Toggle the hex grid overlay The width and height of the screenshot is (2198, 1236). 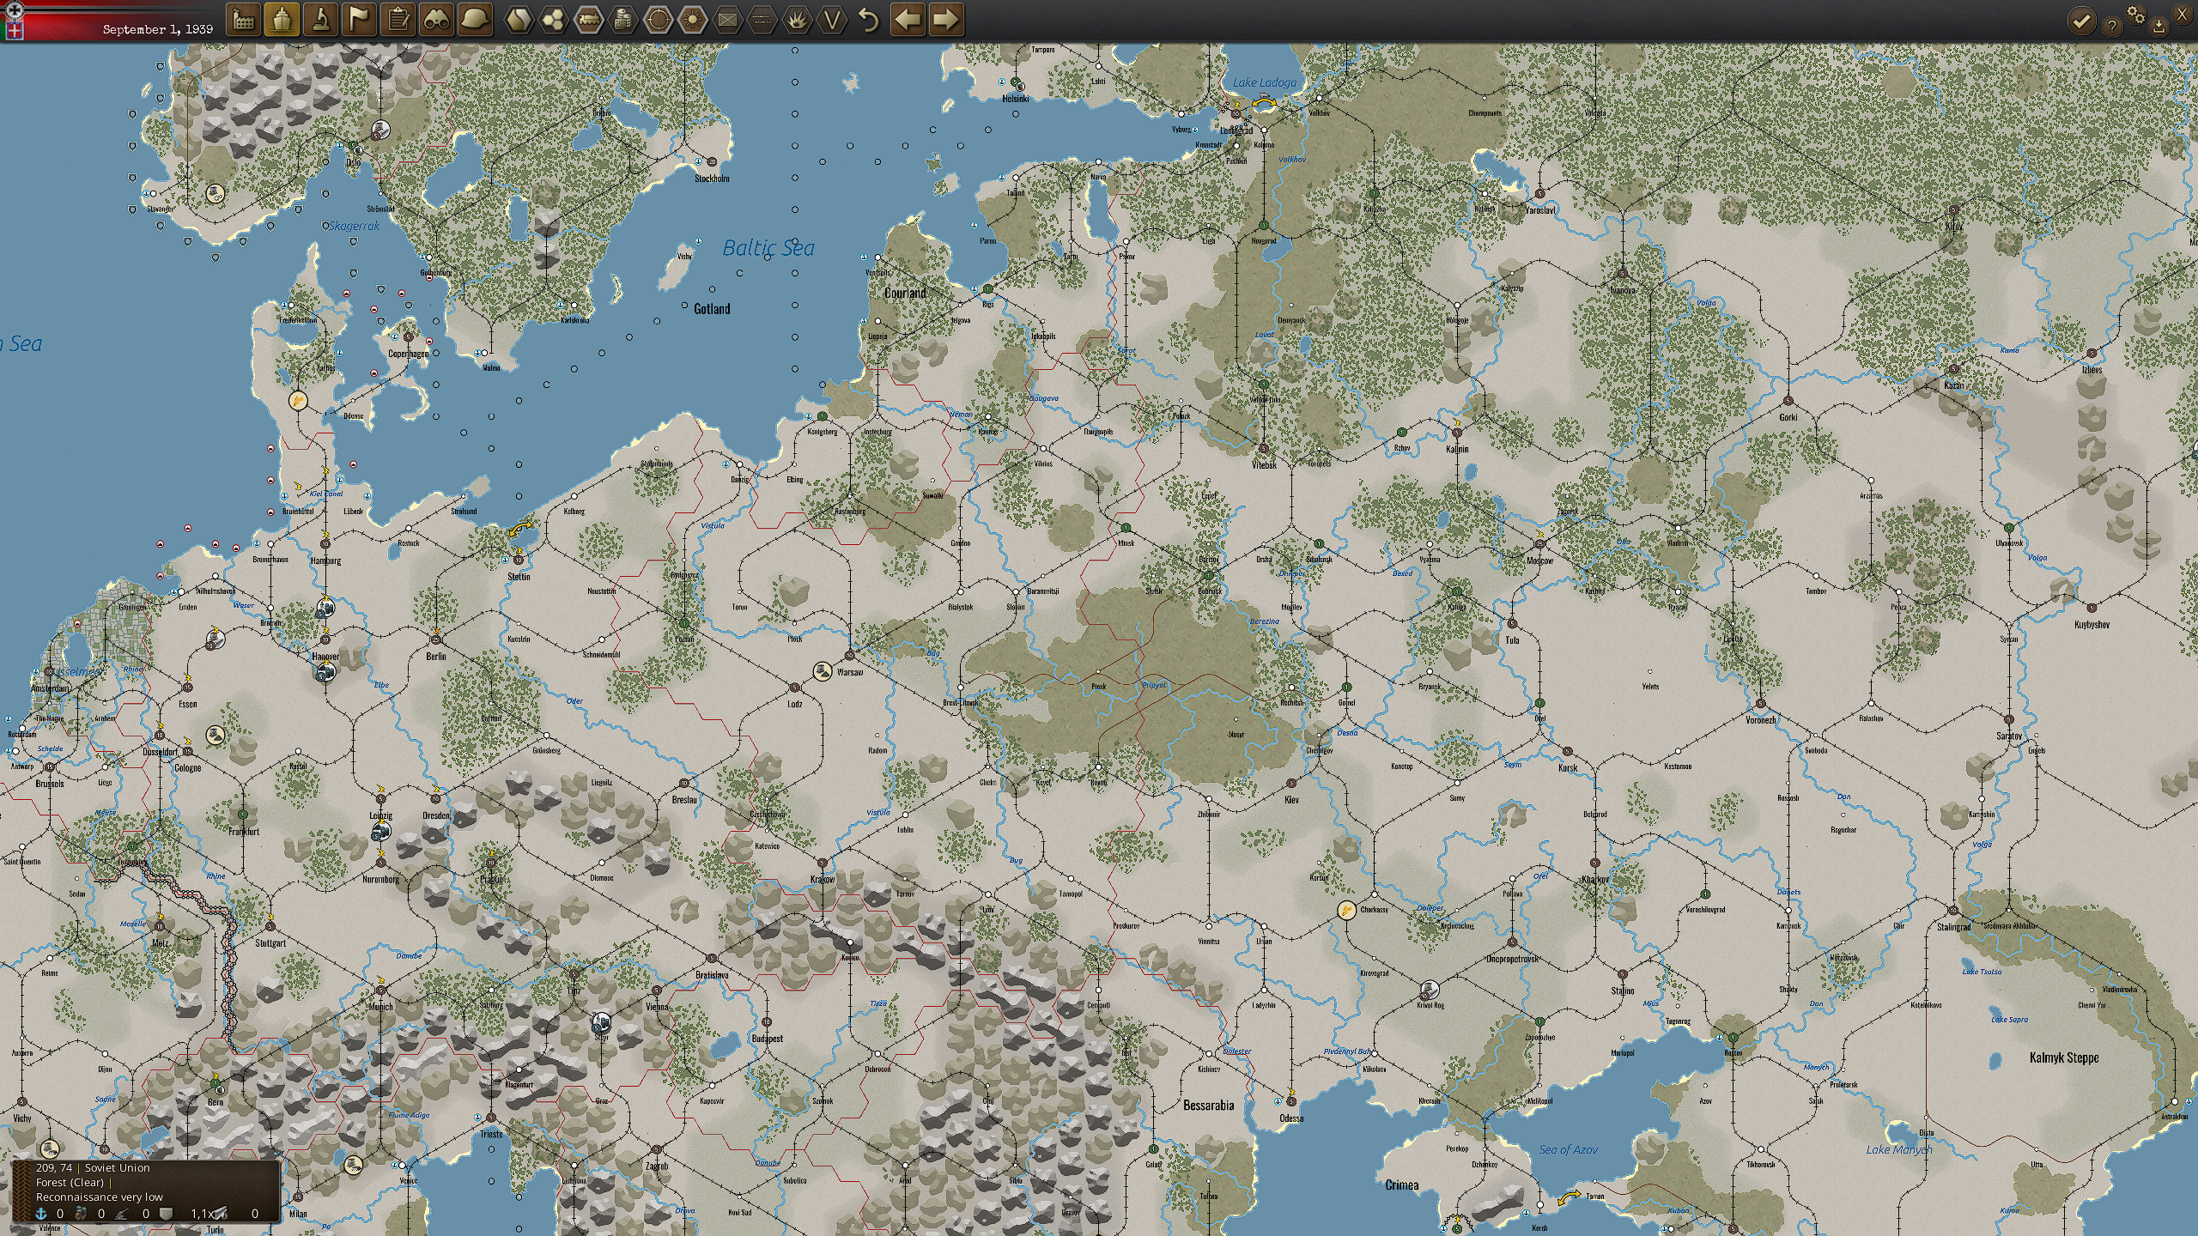coord(554,20)
